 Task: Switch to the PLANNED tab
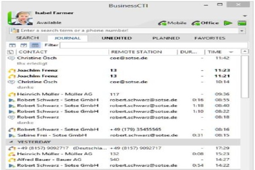(x=166, y=38)
